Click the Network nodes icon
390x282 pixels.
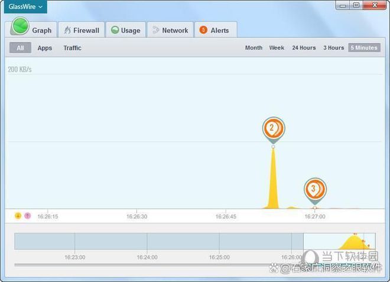point(155,30)
